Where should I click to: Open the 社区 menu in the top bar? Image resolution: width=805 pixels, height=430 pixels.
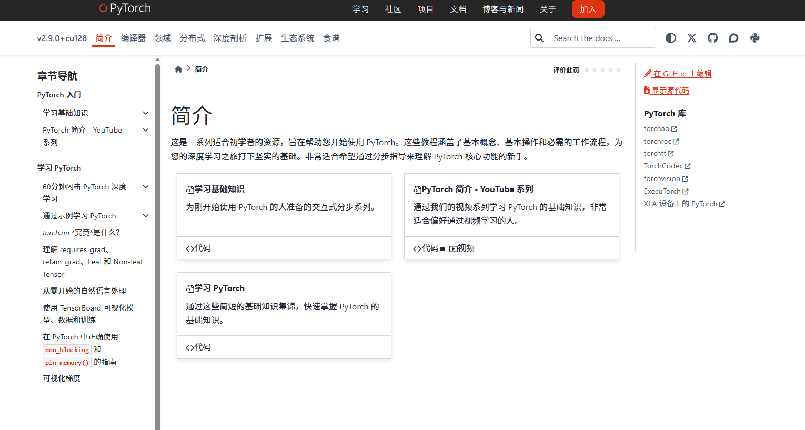(x=393, y=9)
